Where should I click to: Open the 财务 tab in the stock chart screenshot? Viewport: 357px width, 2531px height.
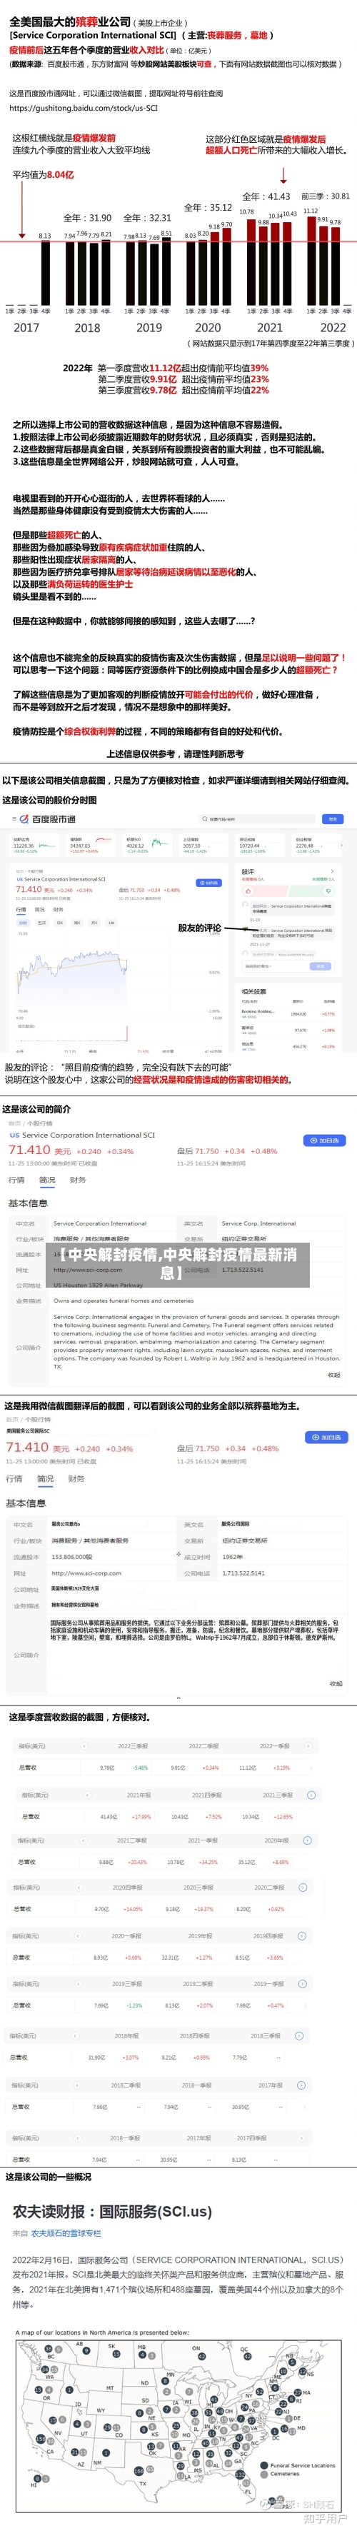pos(58,909)
